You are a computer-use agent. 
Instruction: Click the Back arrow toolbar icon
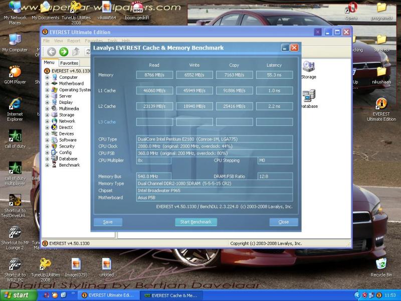click(x=51, y=52)
